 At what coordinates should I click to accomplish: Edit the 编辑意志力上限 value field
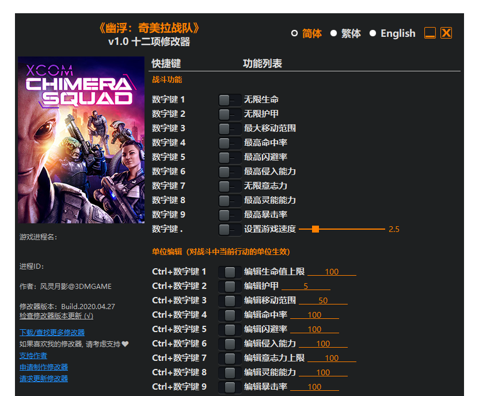tap(332, 357)
